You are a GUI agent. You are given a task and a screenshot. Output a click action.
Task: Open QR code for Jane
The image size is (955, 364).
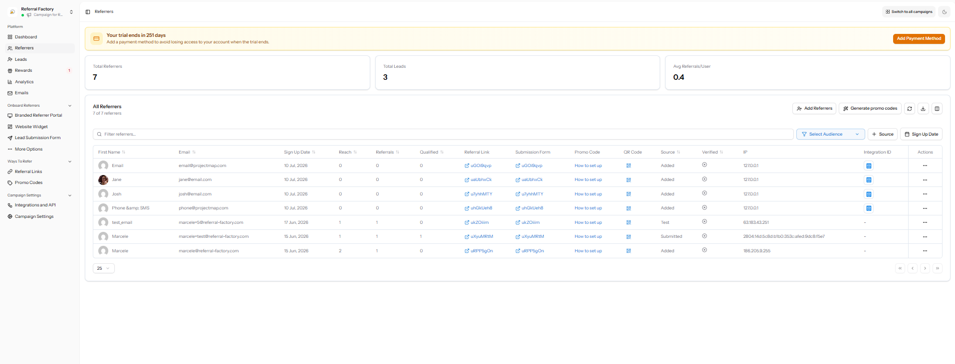[x=629, y=180]
